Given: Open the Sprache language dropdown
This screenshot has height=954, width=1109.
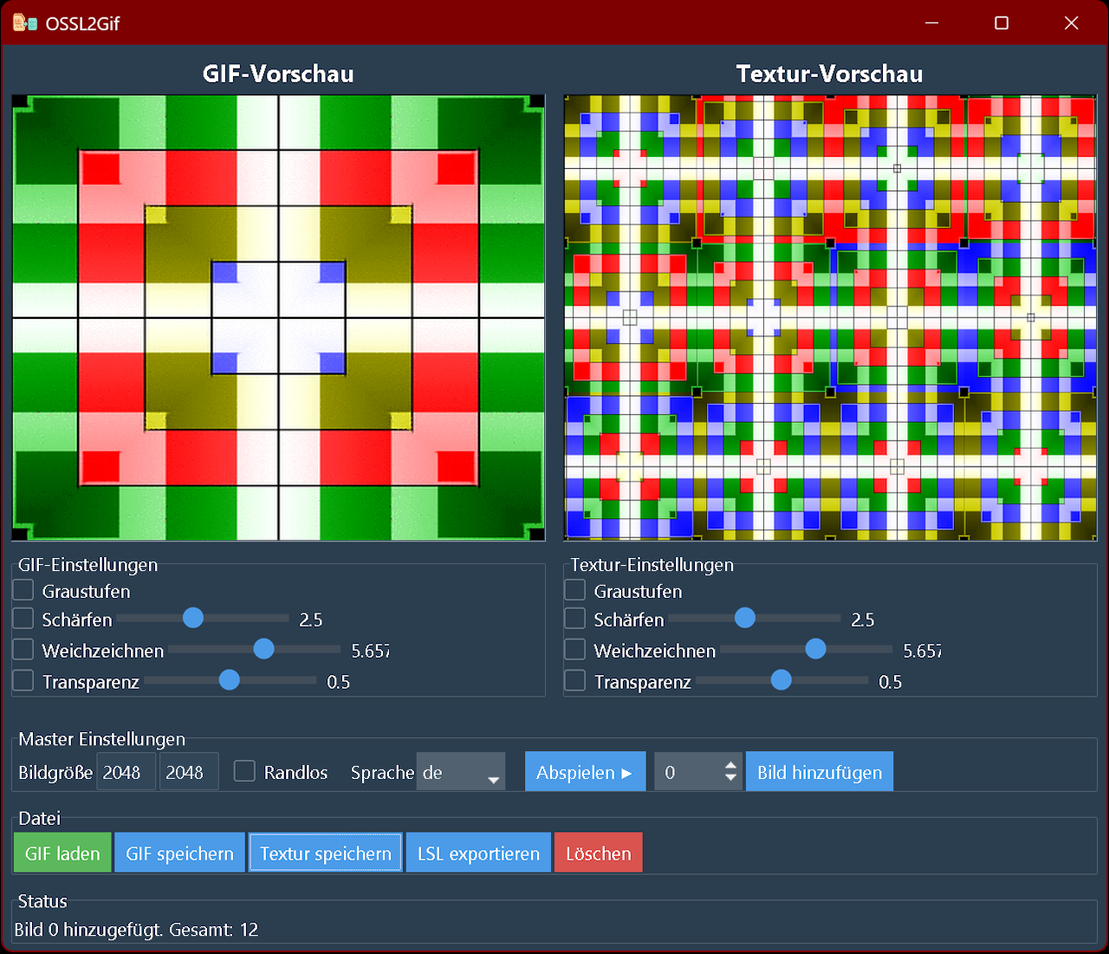Looking at the screenshot, I should pos(461,772).
